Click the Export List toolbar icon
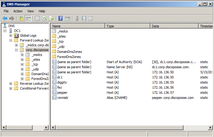This screenshot has width=214, height=137. click(x=51, y=19)
